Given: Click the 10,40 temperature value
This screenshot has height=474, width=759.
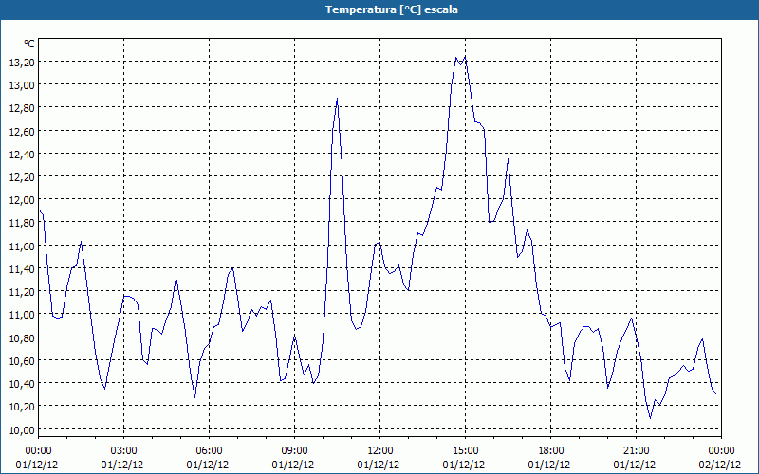Looking at the screenshot, I should [x=22, y=384].
